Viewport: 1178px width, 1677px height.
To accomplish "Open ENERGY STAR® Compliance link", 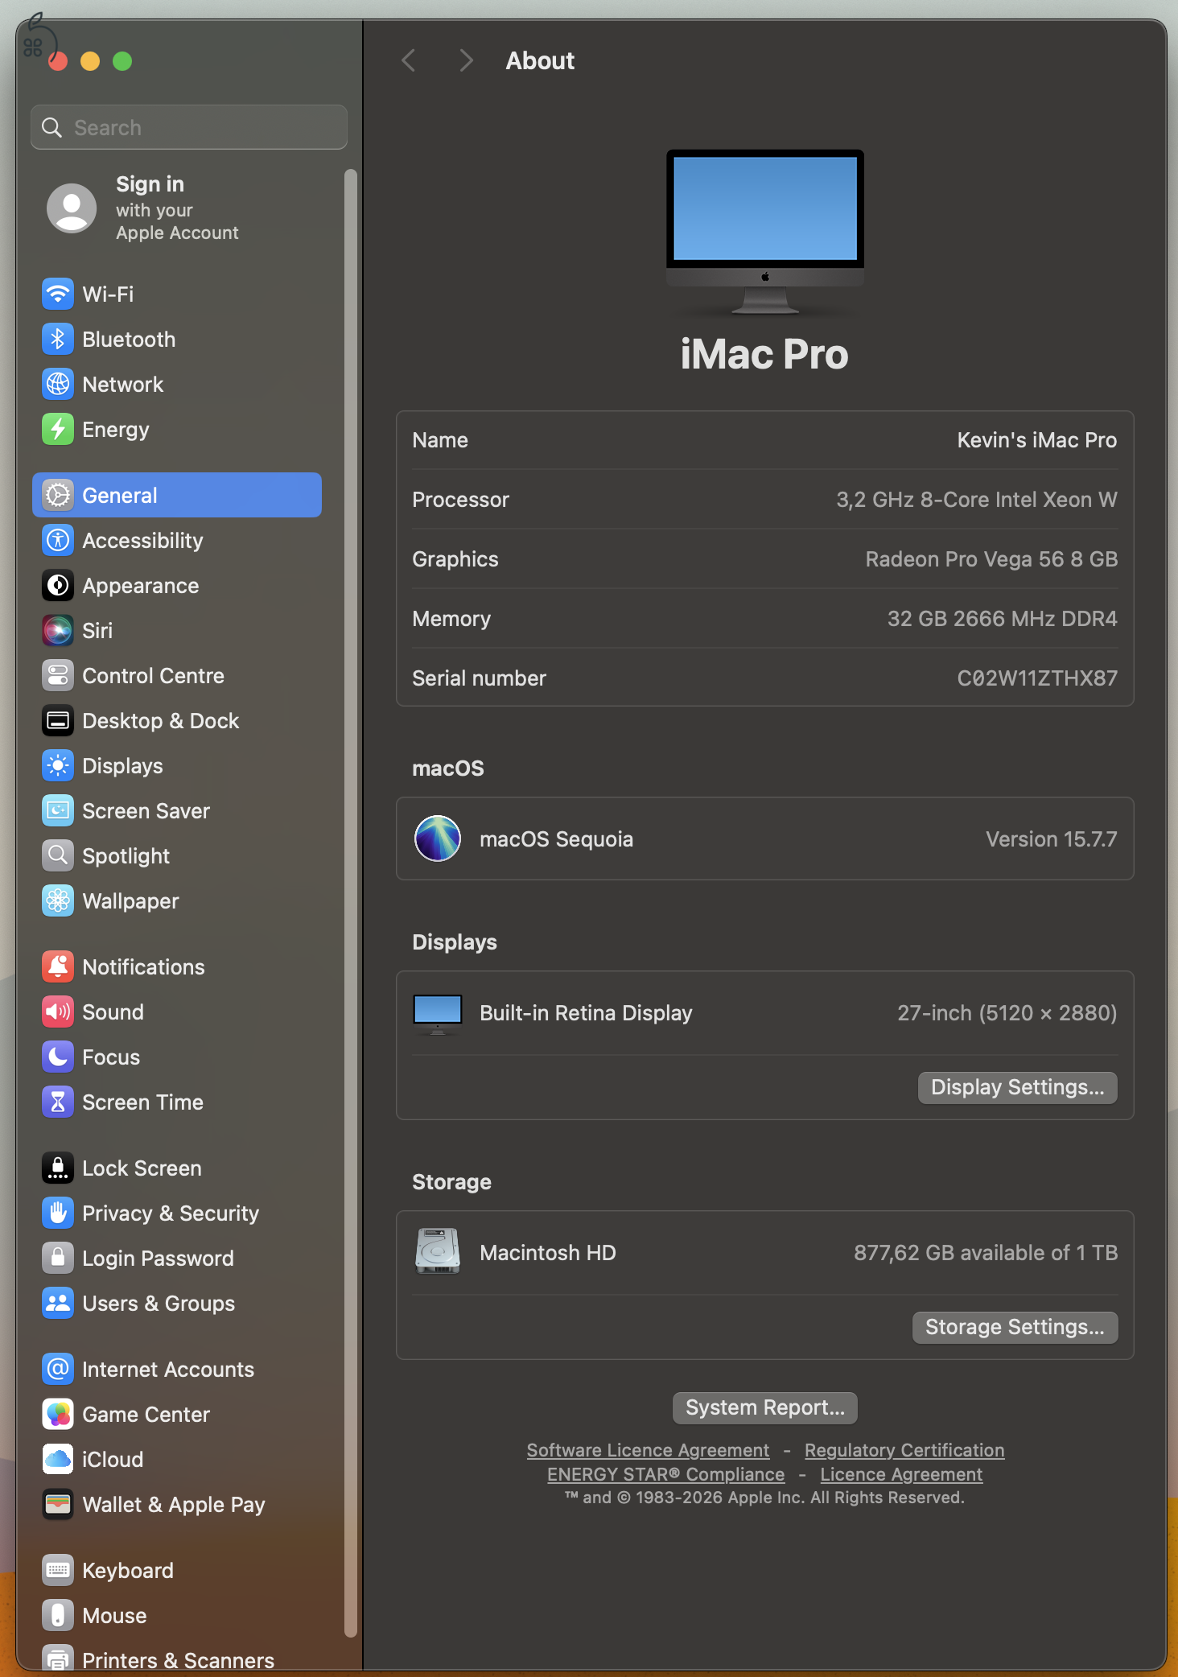I will tap(665, 1474).
